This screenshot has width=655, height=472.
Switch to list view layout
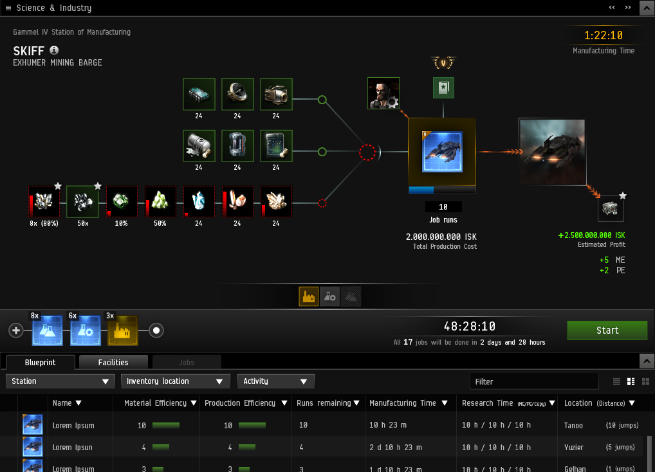coord(616,381)
